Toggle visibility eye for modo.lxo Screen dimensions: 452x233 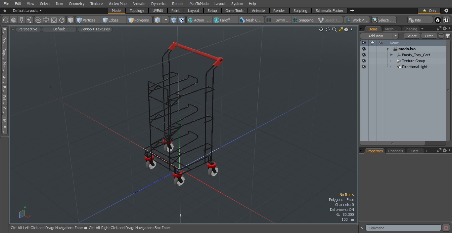tap(364, 49)
